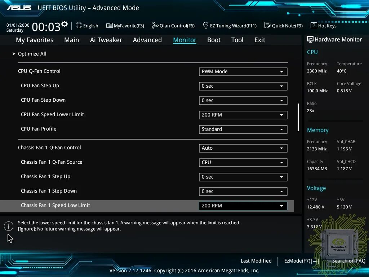Click the Core Voltage 0.818 V value

click(x=344, y=91)
